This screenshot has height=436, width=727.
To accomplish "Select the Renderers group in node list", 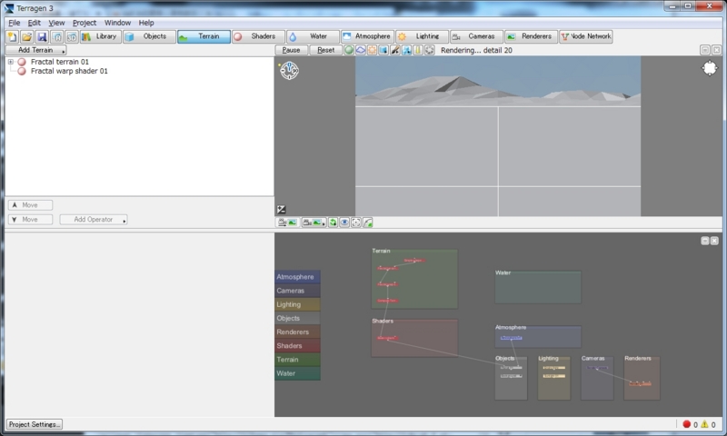I will tap(297, 332).
